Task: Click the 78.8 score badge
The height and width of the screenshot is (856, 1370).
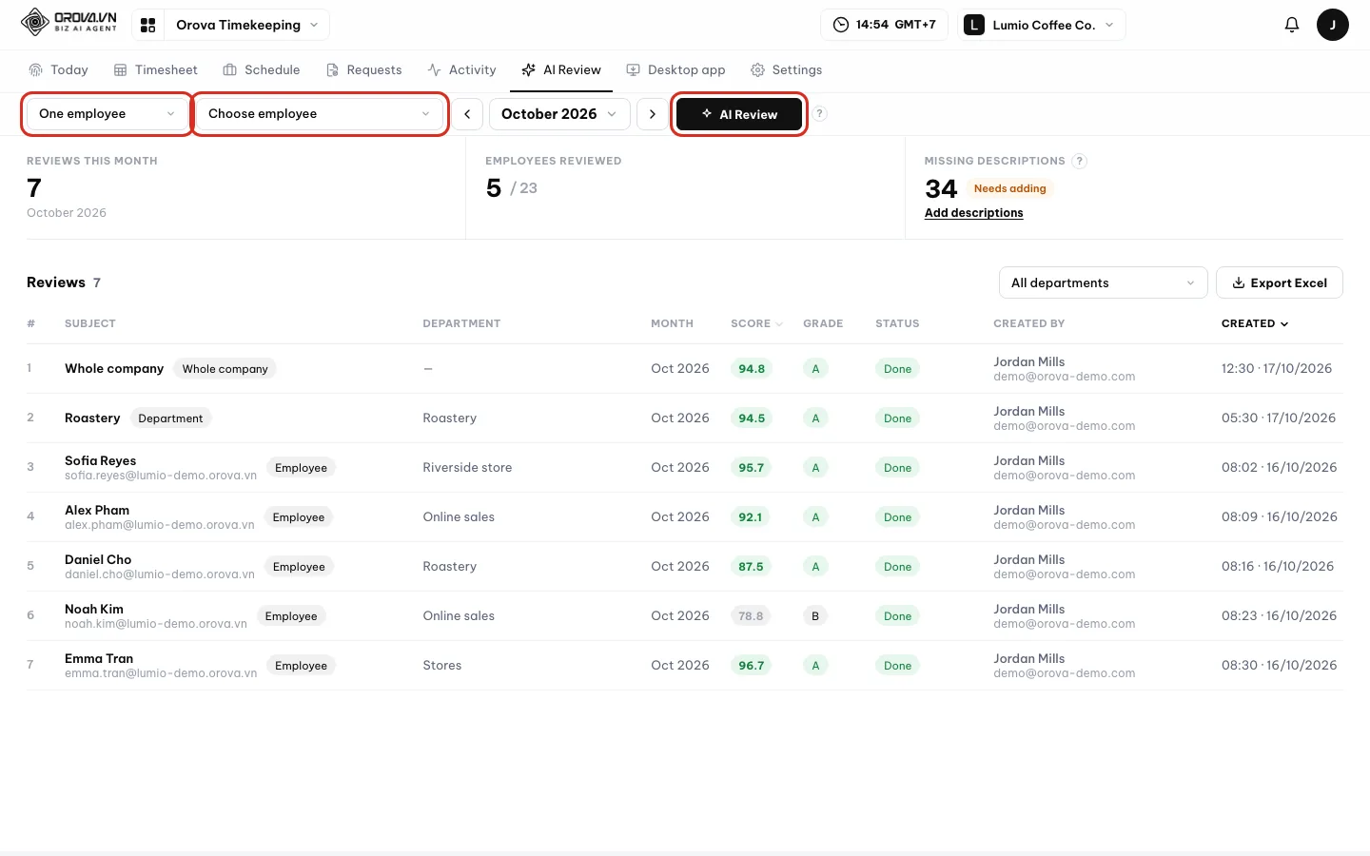Action: click(x=751, y=616)
